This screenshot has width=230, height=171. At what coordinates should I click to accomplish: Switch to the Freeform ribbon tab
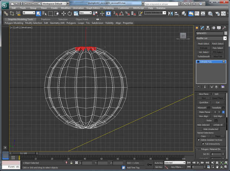pyautogui.click(x=46, y=19)
